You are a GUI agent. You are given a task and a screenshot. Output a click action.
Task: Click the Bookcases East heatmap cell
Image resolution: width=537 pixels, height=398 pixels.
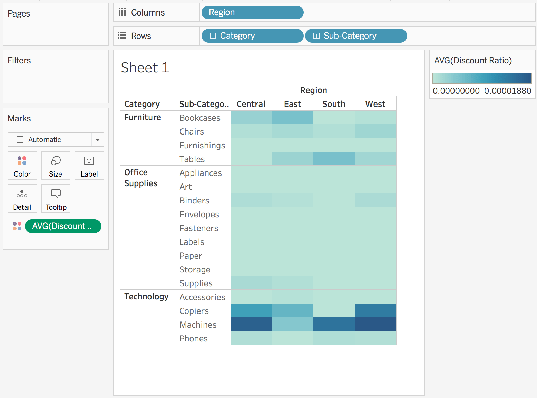tap(293, 117)
